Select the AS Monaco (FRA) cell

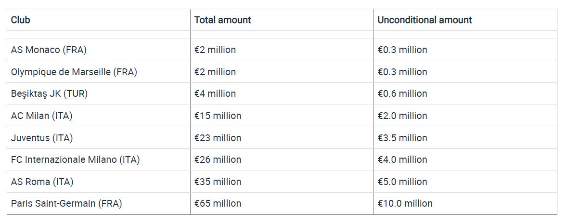coord(99,50)
